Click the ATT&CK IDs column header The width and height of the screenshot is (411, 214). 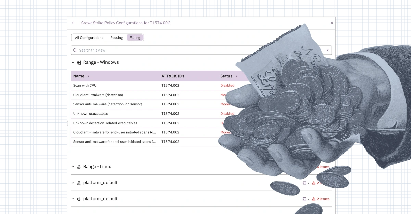(x=173, y=76)
